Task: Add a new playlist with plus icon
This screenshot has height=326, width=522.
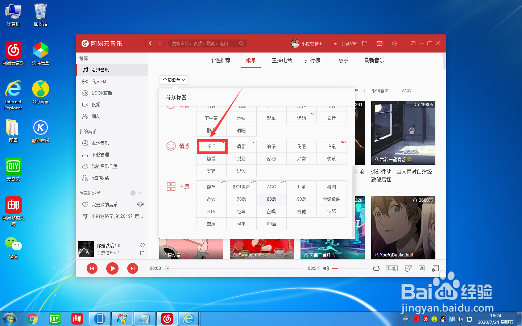Action: [x=133, y=193]
